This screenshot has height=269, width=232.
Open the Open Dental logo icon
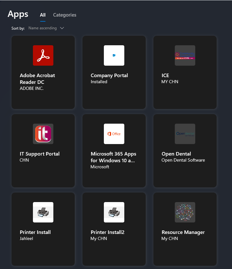coord(185,134)
